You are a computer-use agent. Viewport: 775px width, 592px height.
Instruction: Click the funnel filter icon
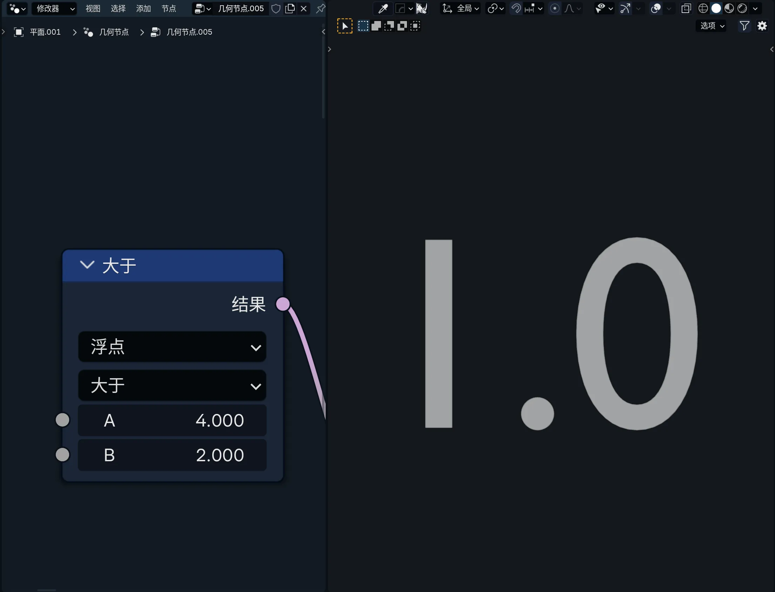click(744, 26)
